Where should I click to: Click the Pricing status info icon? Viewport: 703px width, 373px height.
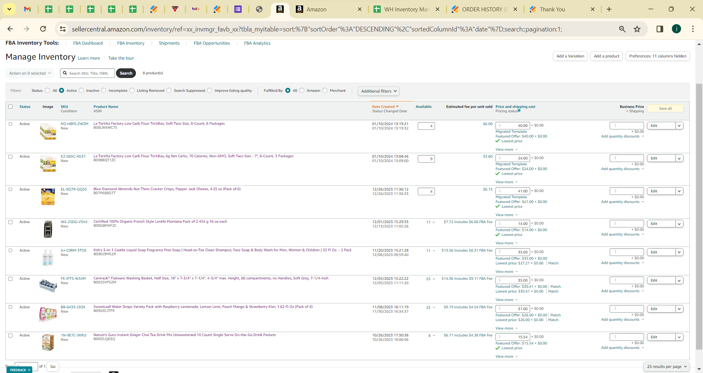(x=519, y=110)
